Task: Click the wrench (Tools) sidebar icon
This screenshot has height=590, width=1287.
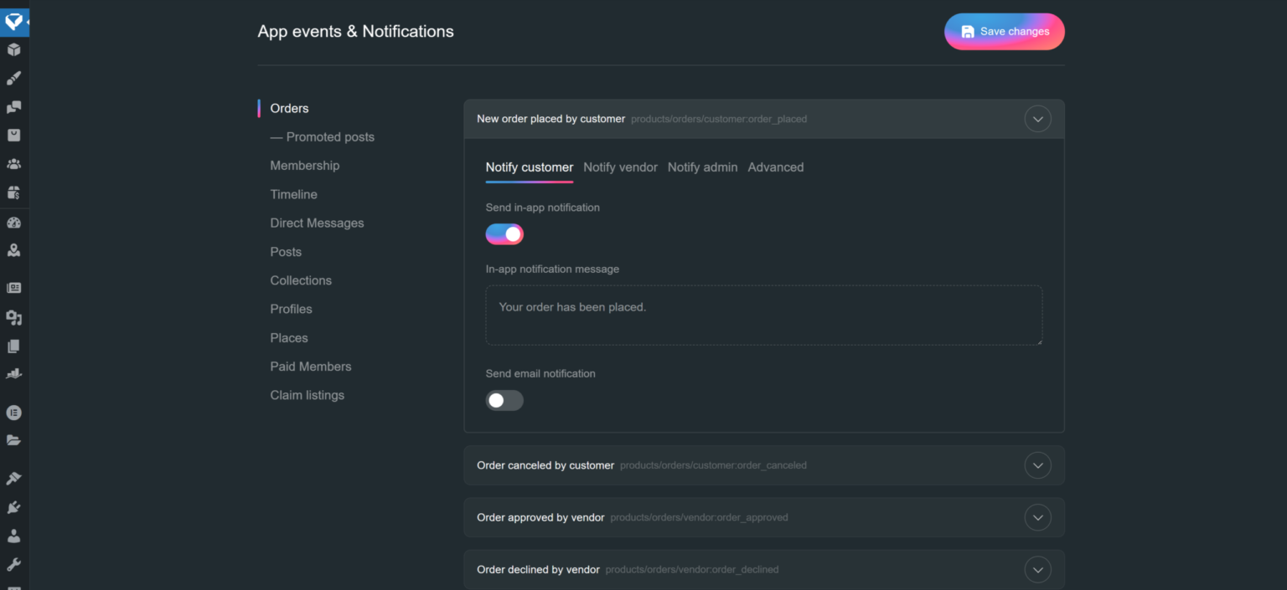Action: [x=13, y=564]
